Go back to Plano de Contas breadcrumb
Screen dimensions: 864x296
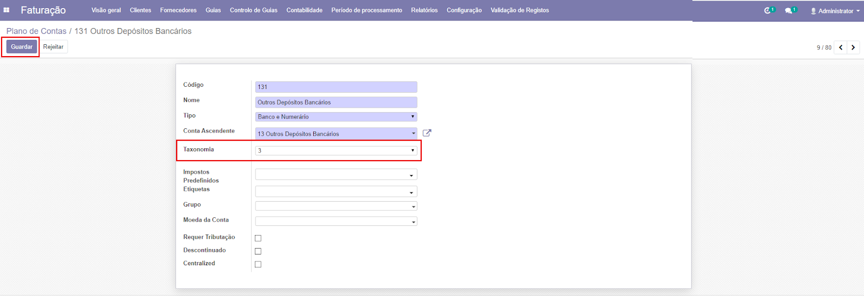pos(36,31)
